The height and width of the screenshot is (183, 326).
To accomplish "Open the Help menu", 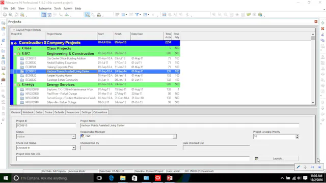I will tap(78, 9).
